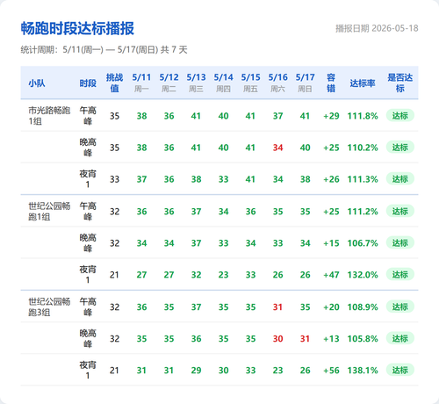Click the 108.9% rate cell
Screen dimensions: 439x404
pyautogui.click(x=363, y=307)
